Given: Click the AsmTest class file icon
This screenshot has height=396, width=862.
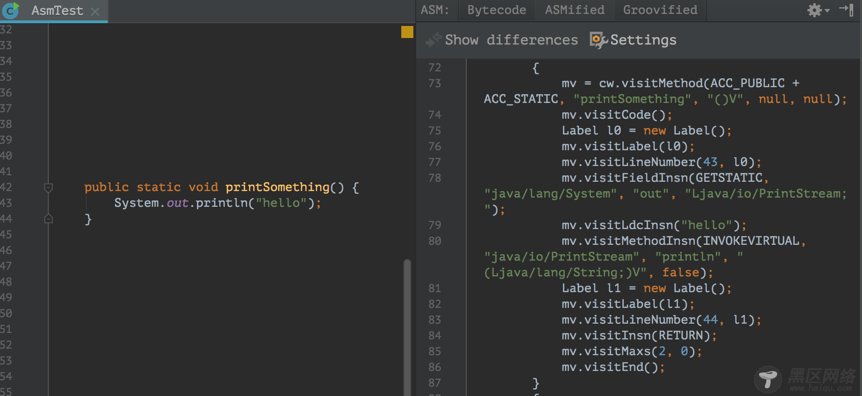Looking at the screenshot, I should point(11,10).
